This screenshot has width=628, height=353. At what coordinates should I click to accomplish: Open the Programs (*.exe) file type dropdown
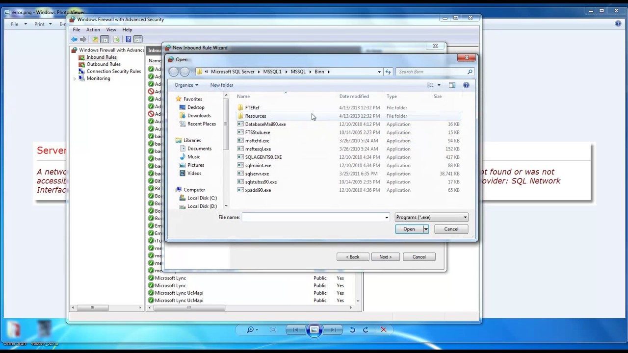[x=431, y=217]
